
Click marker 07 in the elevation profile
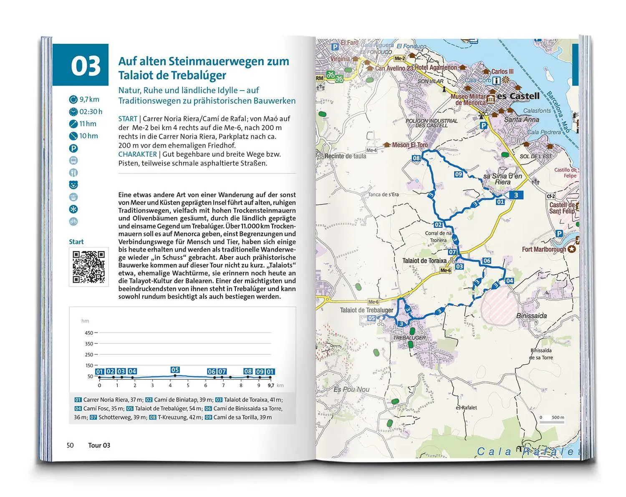222,371
